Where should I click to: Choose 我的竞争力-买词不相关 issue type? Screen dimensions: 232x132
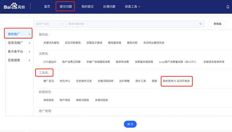[176, 81]
